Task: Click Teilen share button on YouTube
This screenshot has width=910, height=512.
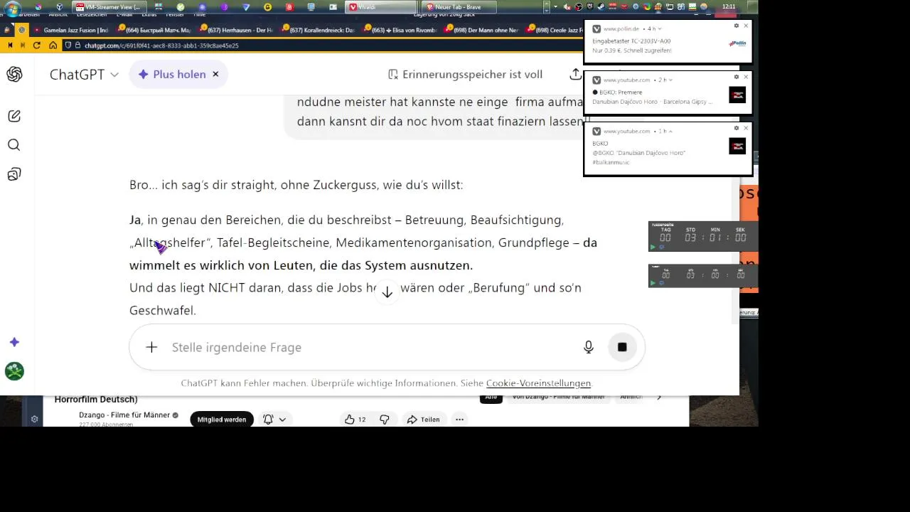Action: pyautogui.click(x=423, y=420)
